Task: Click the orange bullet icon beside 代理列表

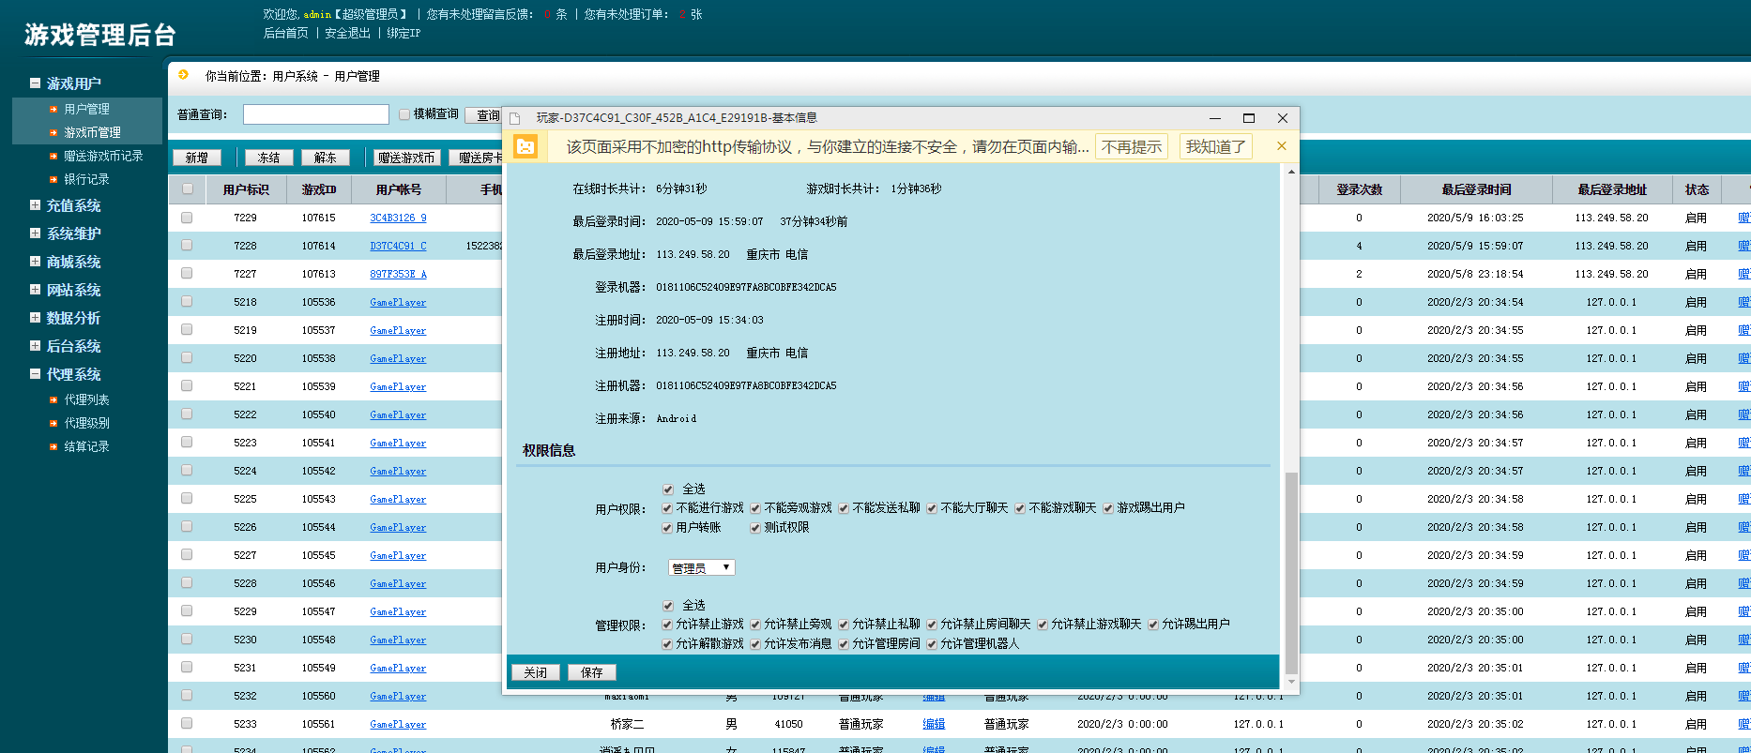Action: pos(53,400)
